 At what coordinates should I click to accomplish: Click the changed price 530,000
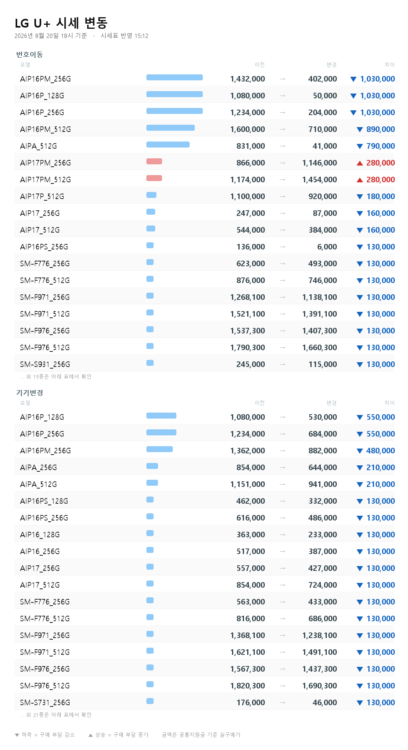(322, 417)
